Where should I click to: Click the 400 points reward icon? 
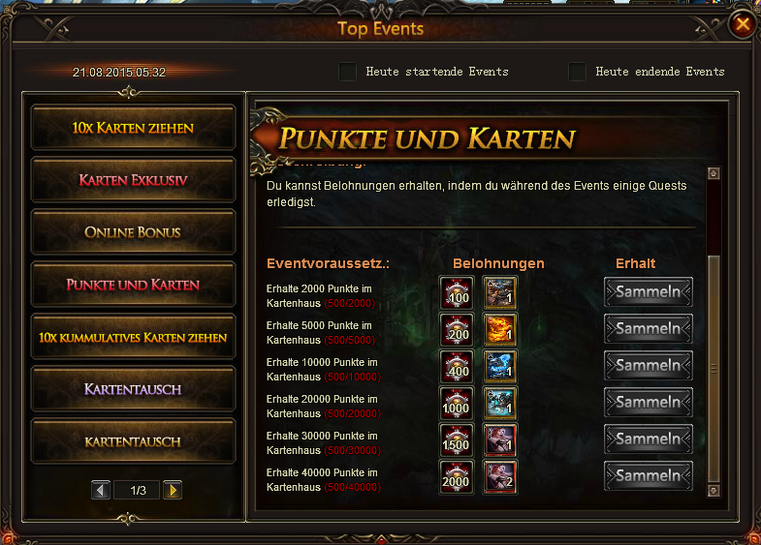click(x=457, y=367)
